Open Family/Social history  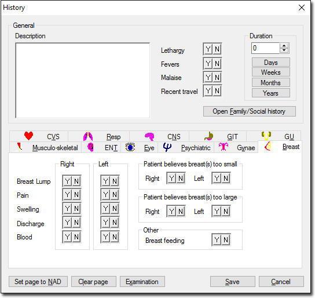(x=250, y=111)
